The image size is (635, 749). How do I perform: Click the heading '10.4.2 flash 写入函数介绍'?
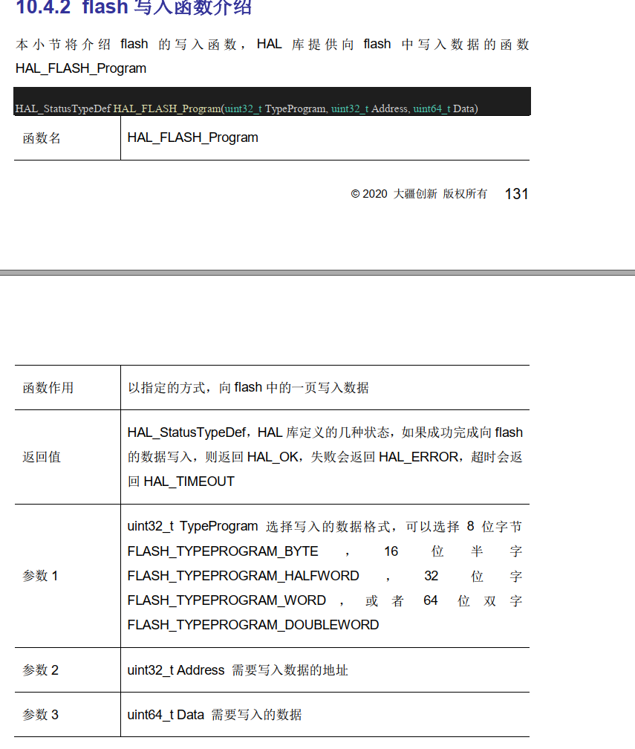[134, 7]
